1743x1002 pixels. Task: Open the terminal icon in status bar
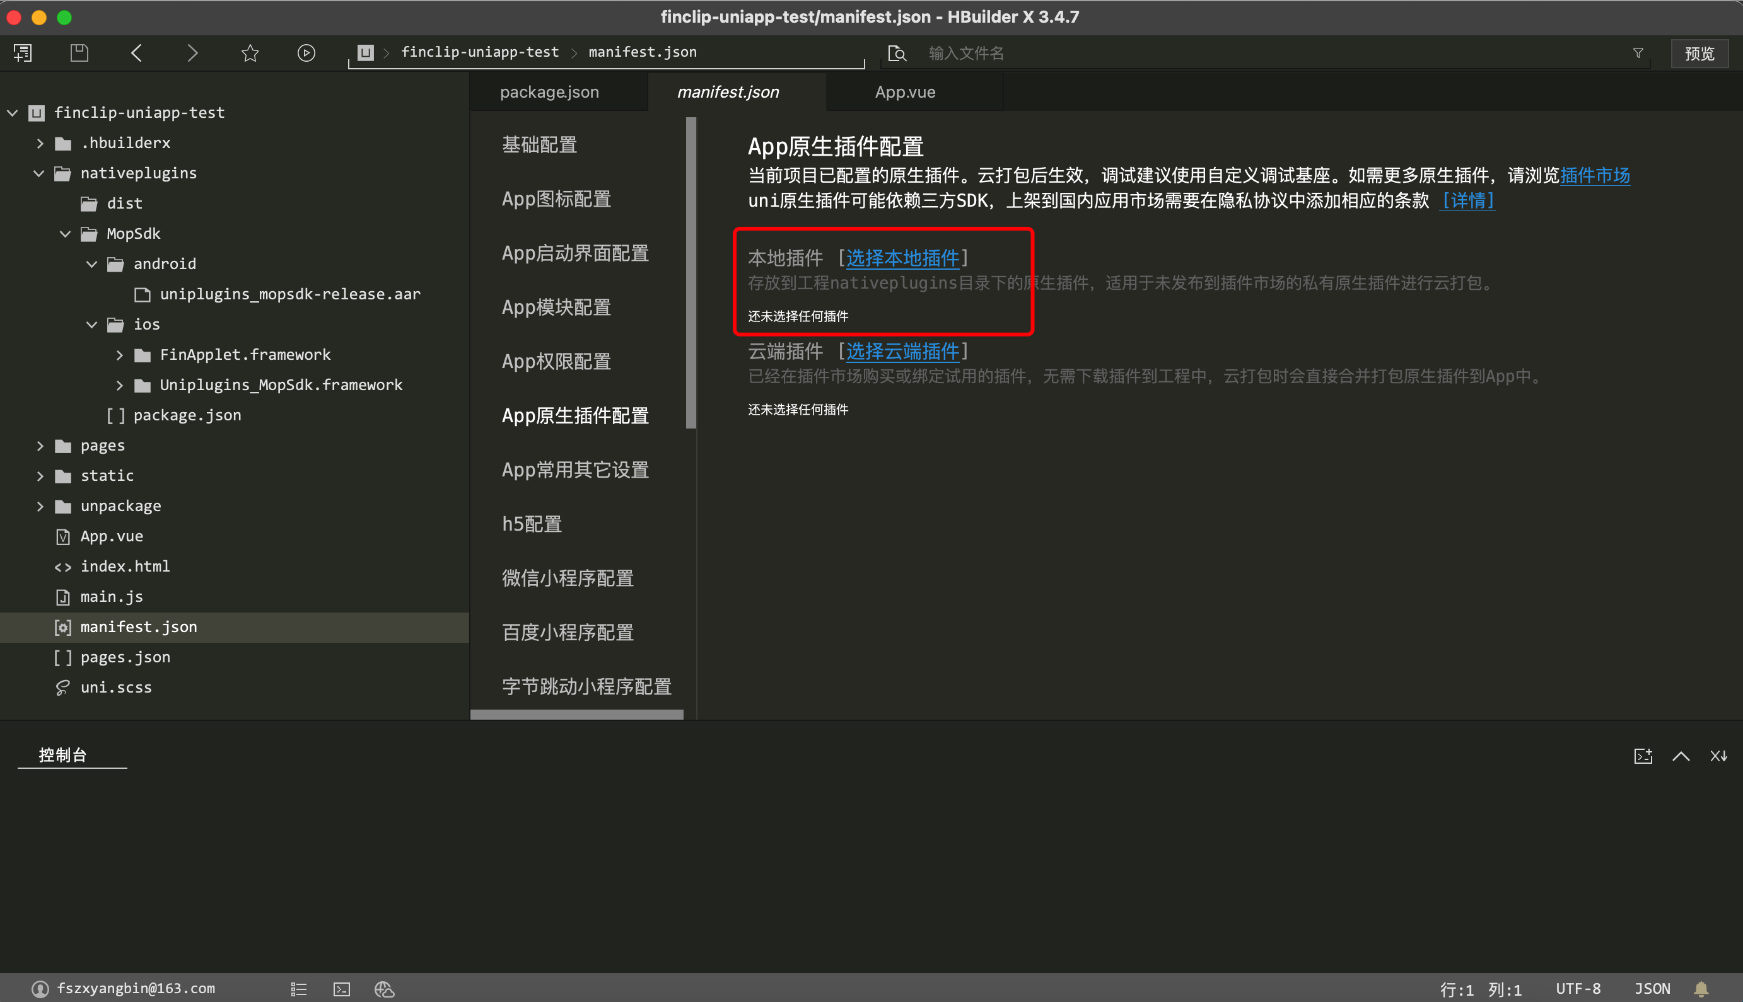[342, 989]
